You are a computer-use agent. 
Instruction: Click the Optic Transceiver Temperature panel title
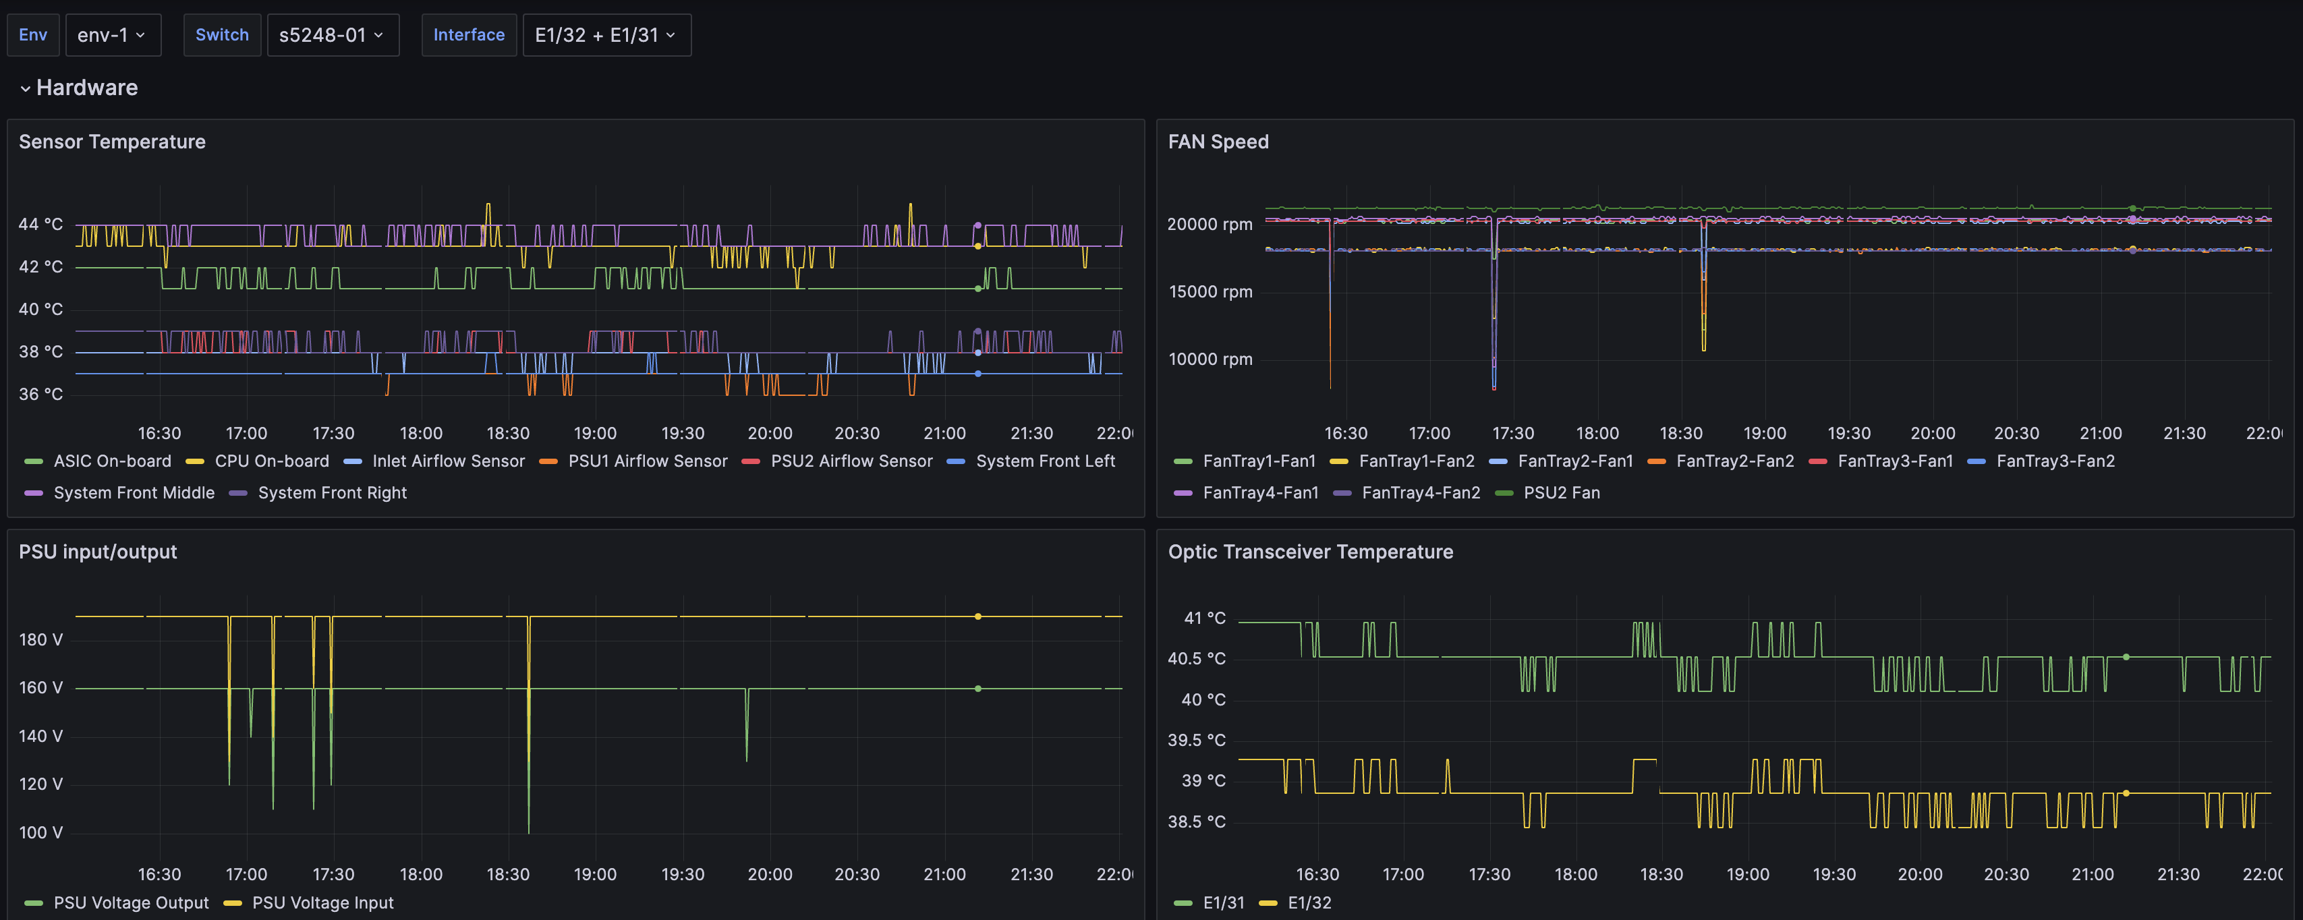click(x=1310, y=552)
